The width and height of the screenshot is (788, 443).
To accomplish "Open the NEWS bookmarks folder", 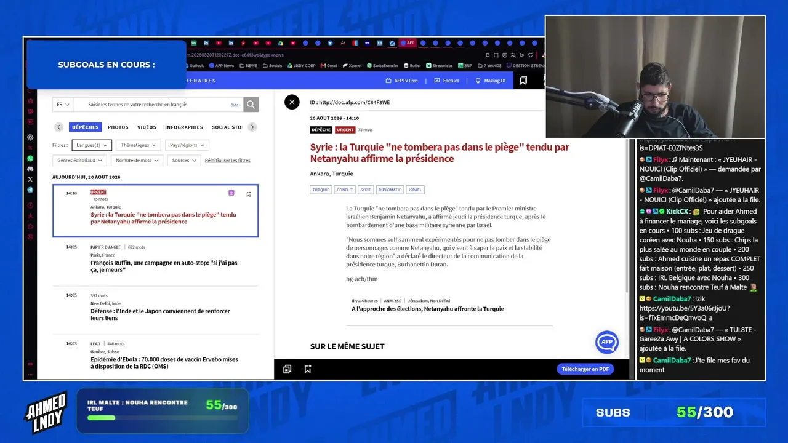I will click(x=249, y=66).
